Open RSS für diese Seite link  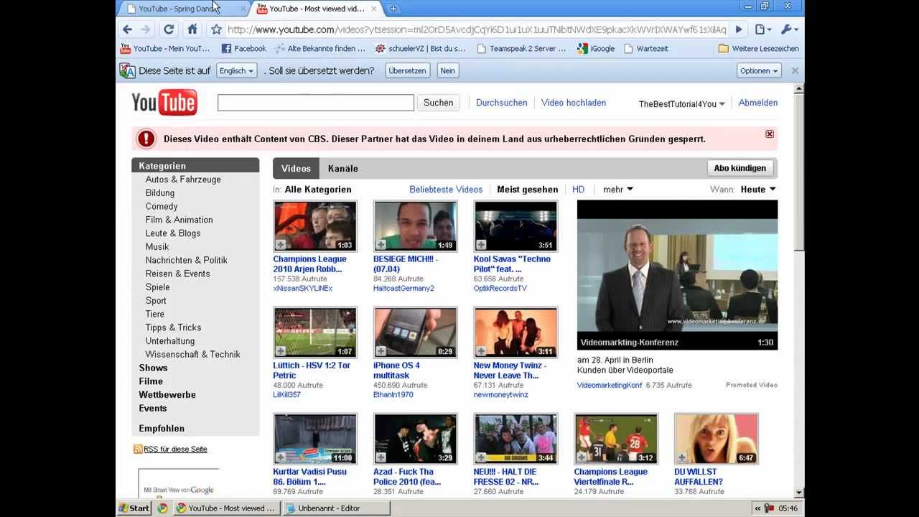175,449
